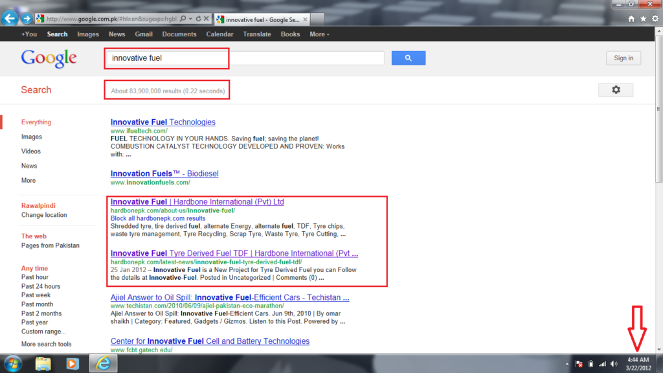Open the More dropdown in Google bar
Viewport: 663px width, 373px height.
click(319, 34)
